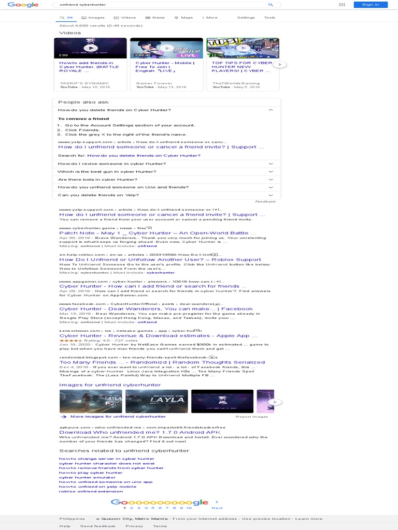Open Roblox Support unfriend or unfollow result
Screen dimensions: 398x530
point(161,260)
